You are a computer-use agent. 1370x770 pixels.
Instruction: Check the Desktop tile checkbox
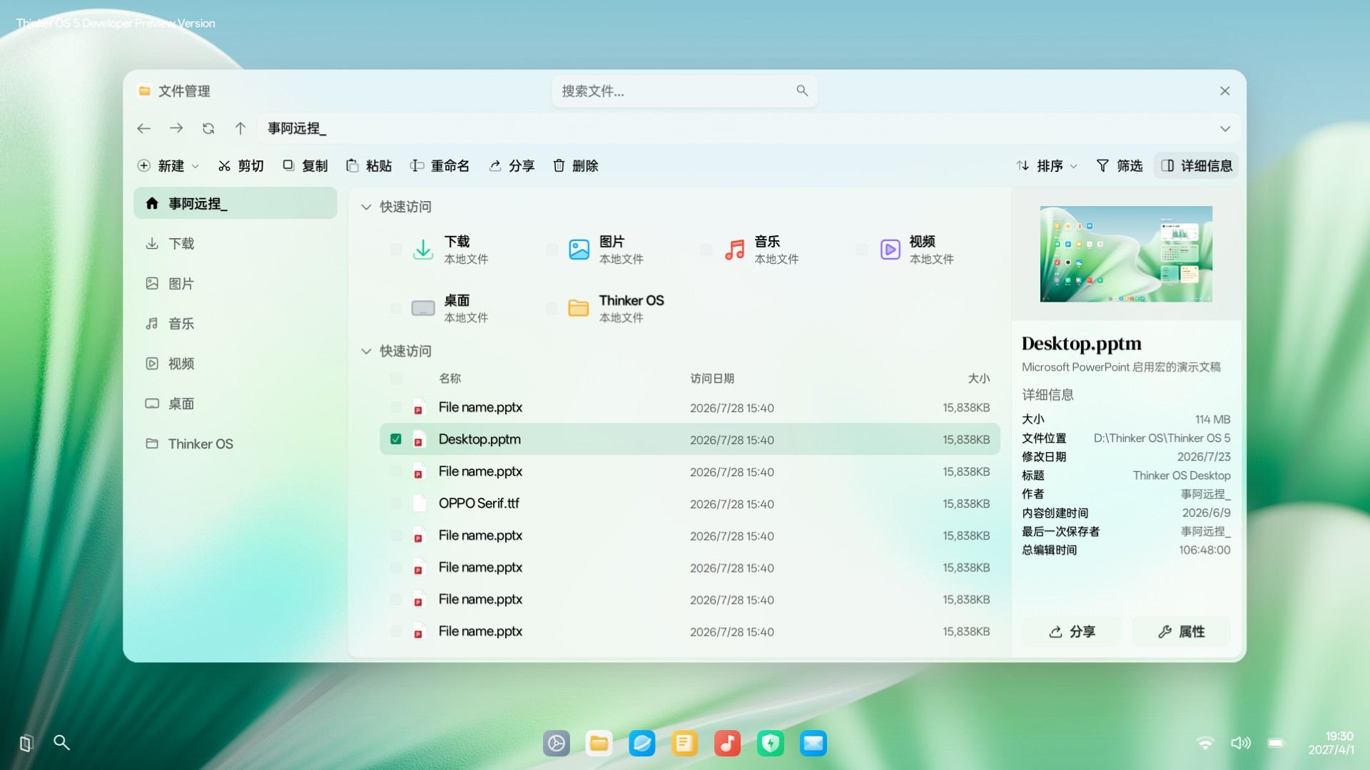(x=396, y=308)
